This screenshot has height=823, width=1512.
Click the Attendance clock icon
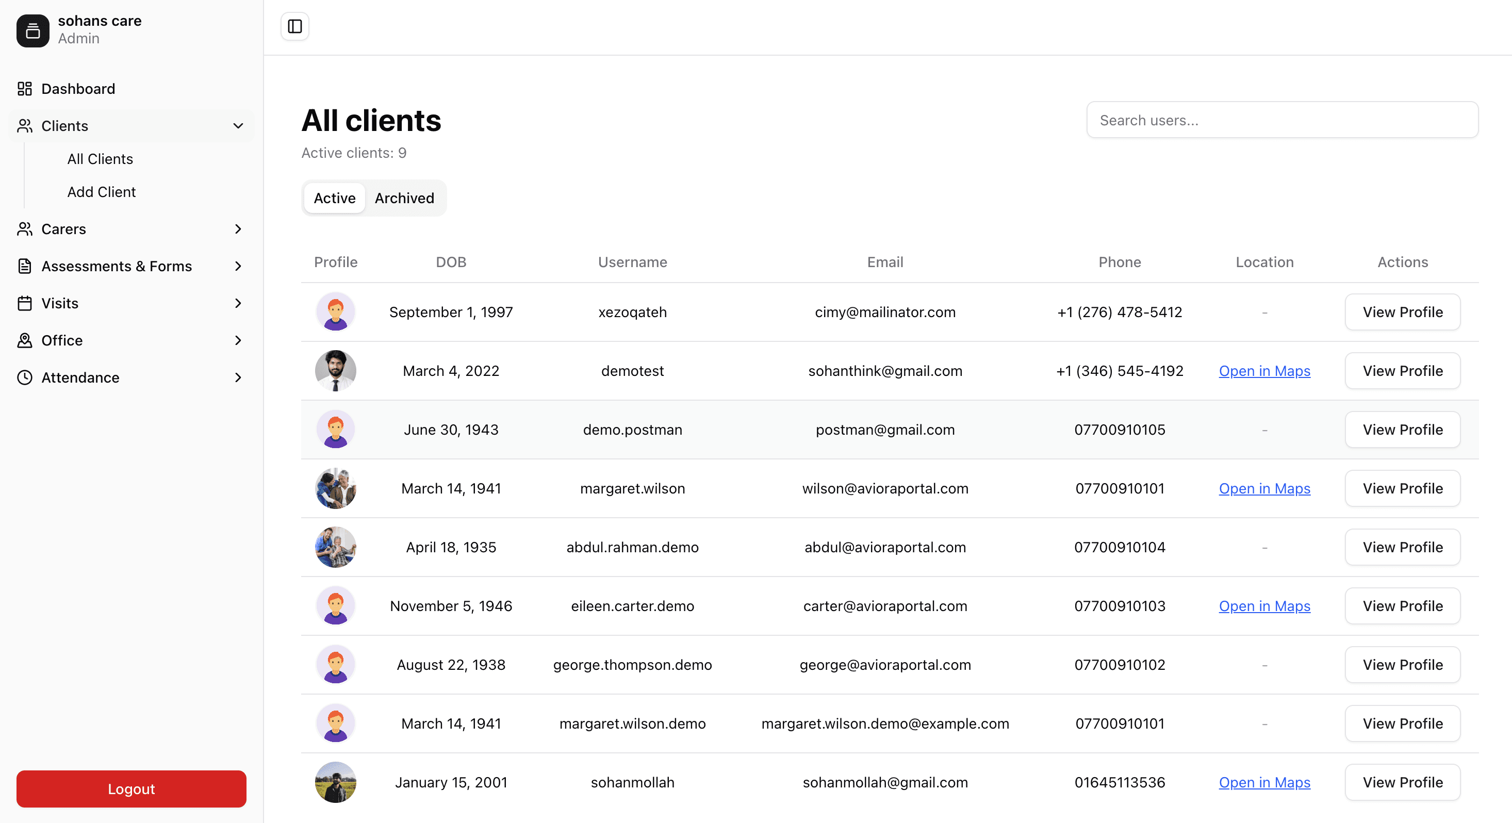point(25,377)
